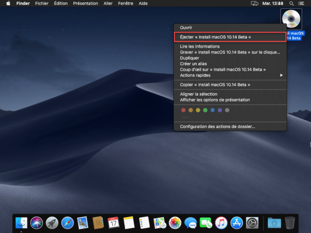Open Reminders list icon in Dock
Screen dimensions: 311x233
point(144,223)
